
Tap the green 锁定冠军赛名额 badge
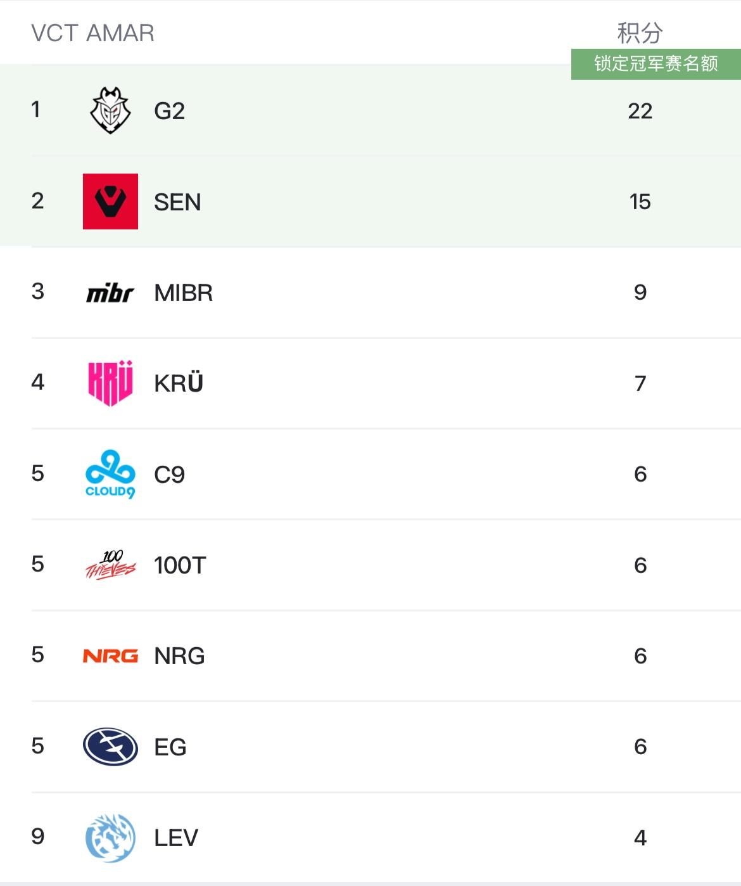tap(655, 64)
